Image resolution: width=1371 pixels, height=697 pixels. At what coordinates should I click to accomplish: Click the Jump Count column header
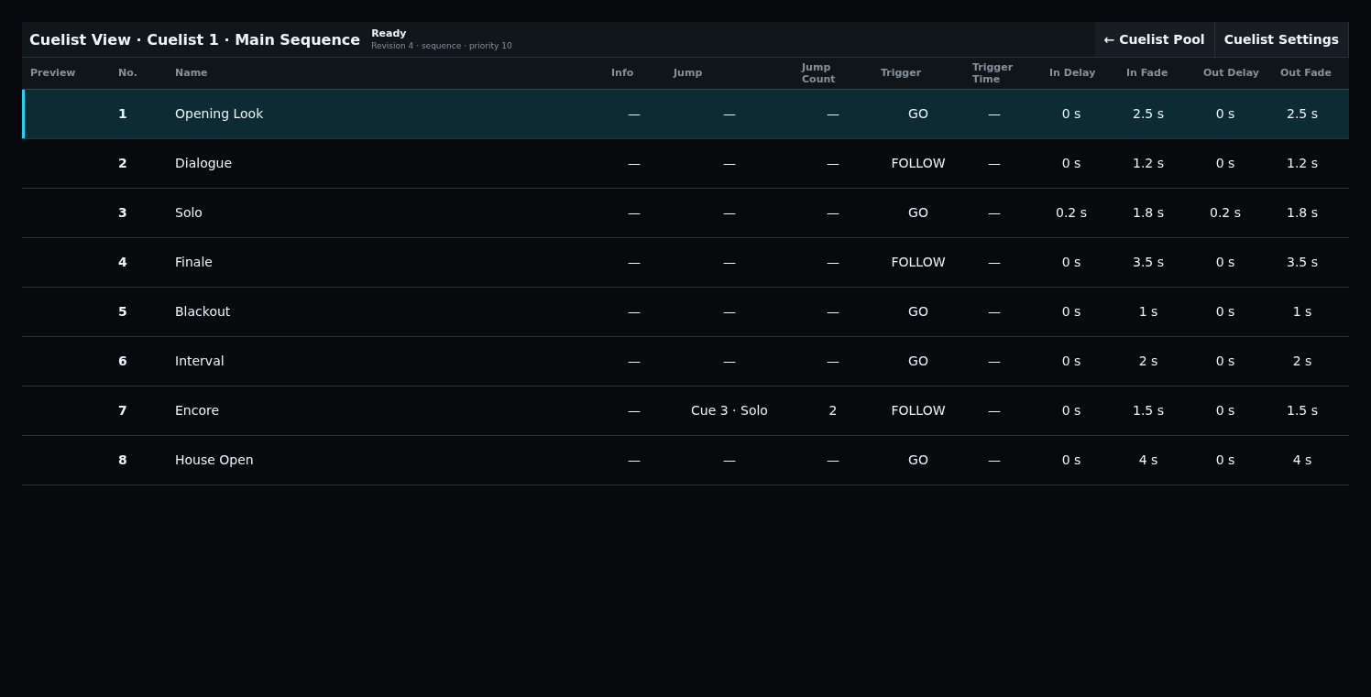coord(818,73)
